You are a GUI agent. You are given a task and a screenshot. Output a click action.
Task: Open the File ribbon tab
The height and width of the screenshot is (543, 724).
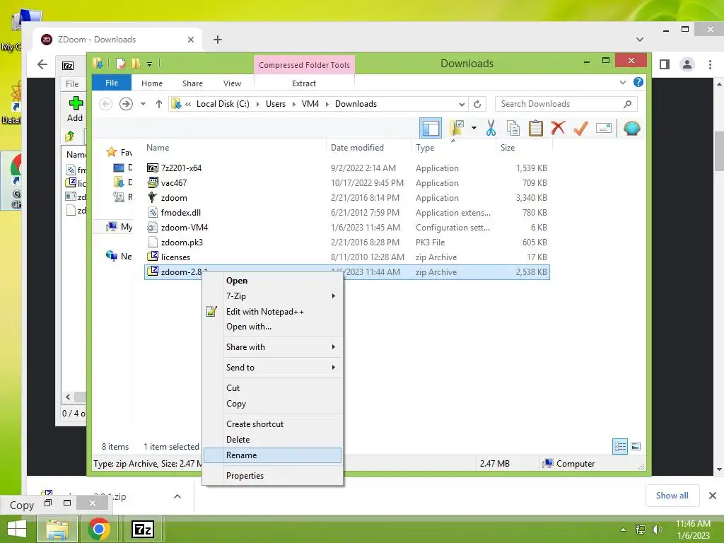coord(112,83)
